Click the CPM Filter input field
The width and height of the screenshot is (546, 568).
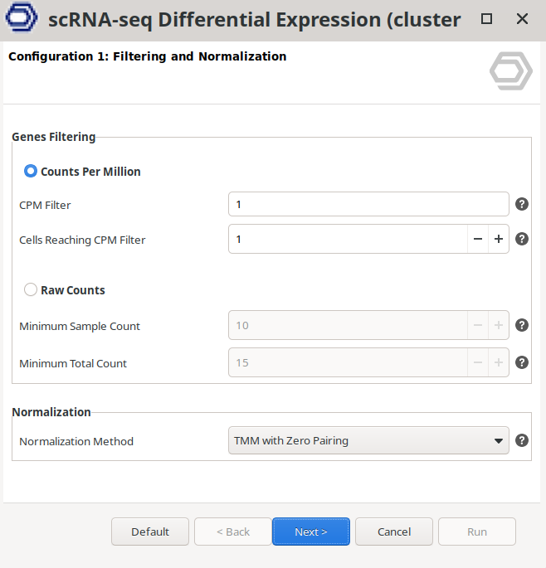(368, 204)
